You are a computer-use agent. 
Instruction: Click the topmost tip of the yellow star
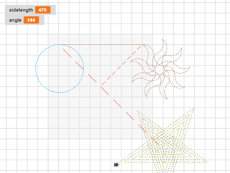coord(194,108)
